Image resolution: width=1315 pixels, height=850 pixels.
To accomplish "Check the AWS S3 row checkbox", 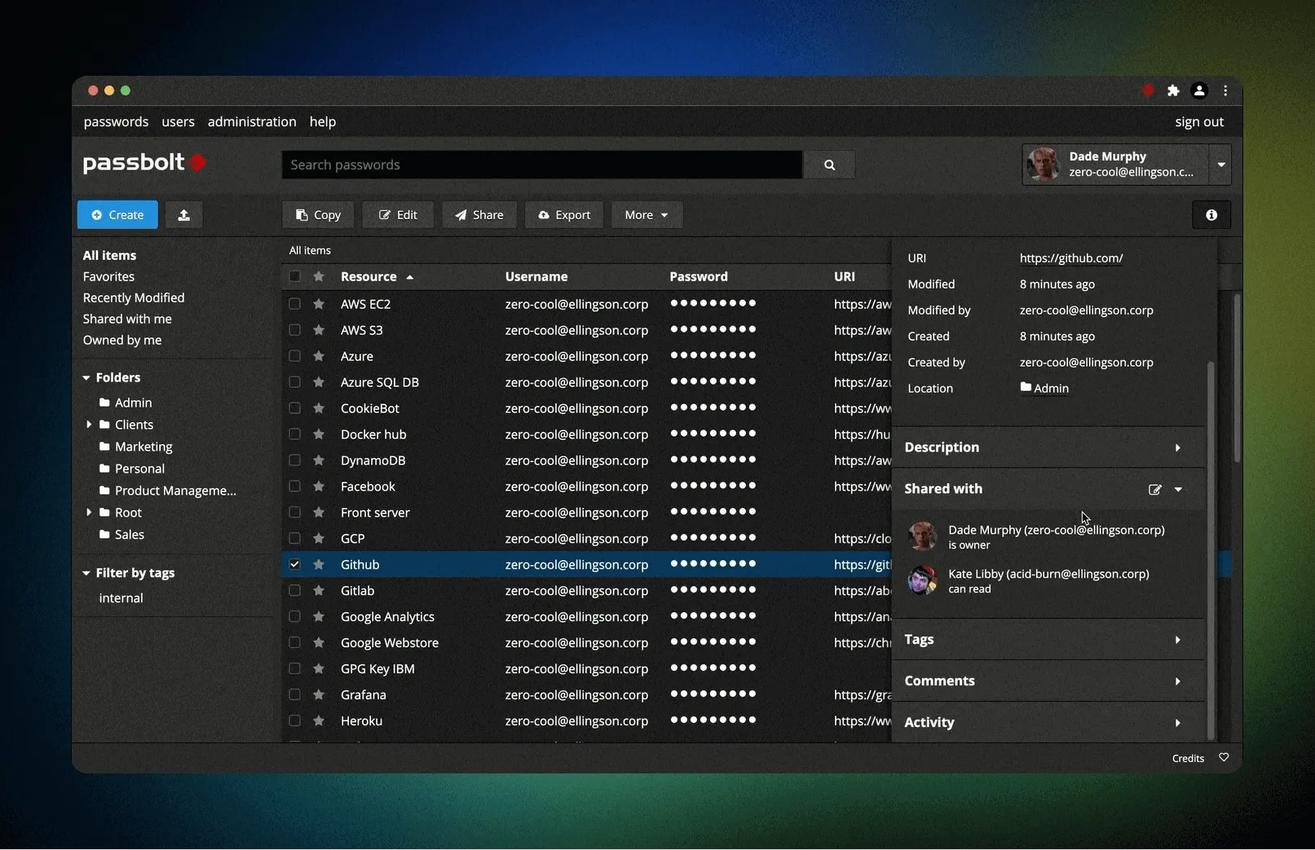I will coord(294,330).
